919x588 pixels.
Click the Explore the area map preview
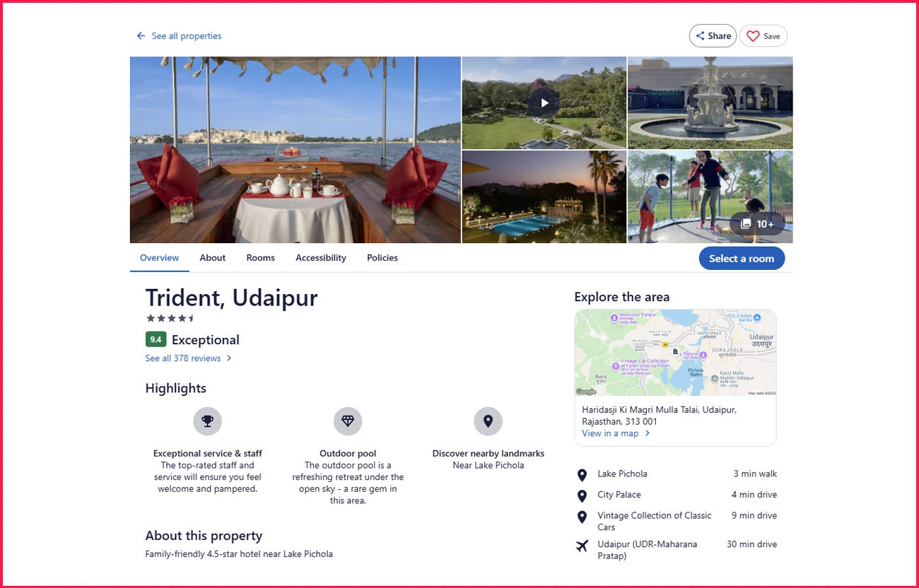point(675,353)
